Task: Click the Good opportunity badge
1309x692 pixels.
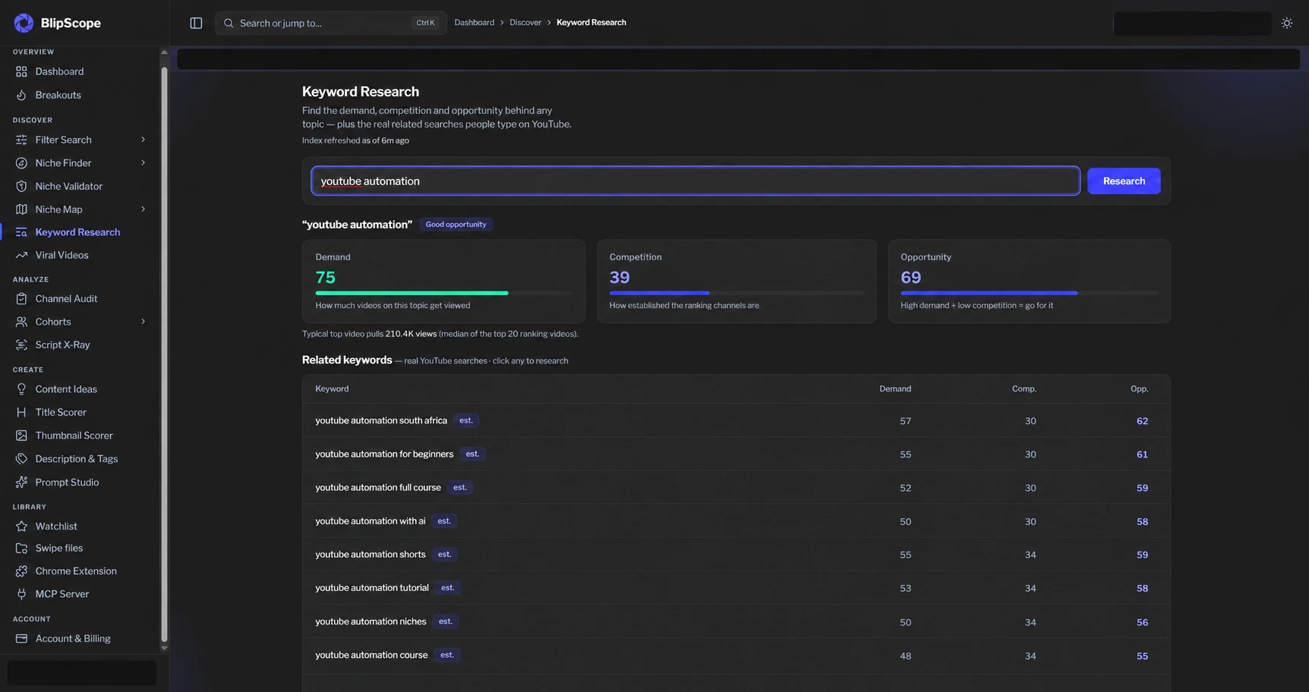Action: click(456, 225)
